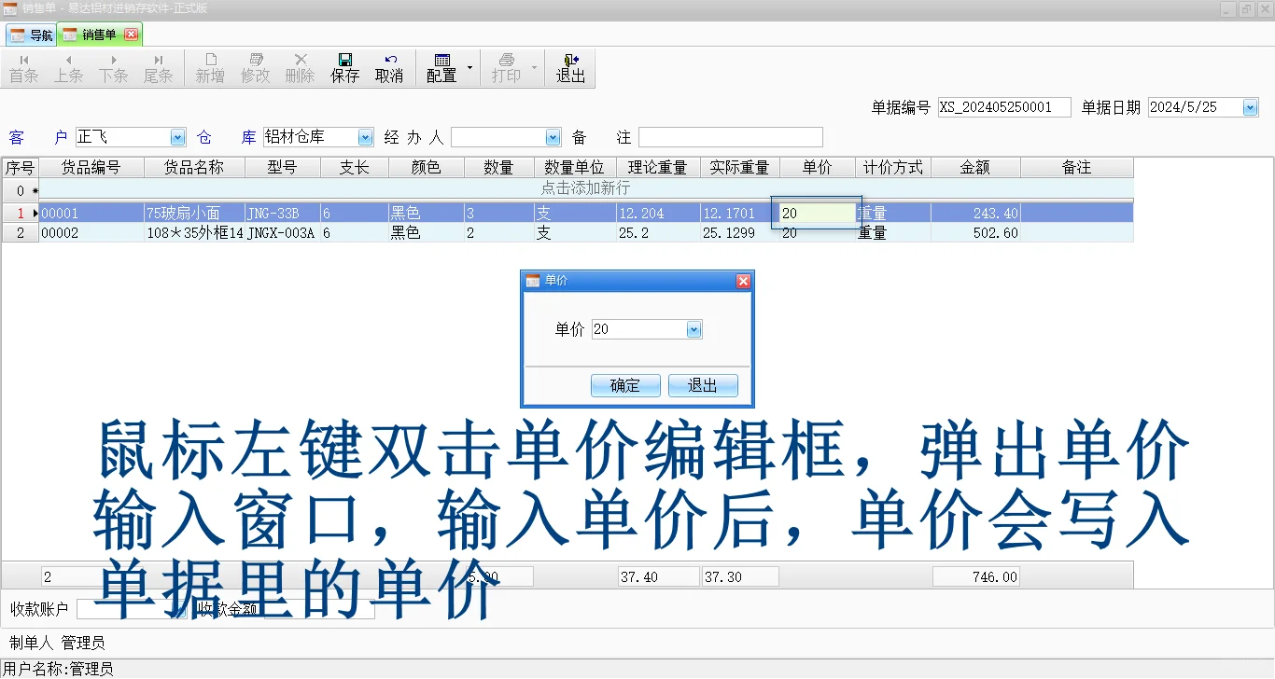Click the 取消 (Cancel) toolbar icon
This screenshot has height=679, width=1275.
pos(389,67)
